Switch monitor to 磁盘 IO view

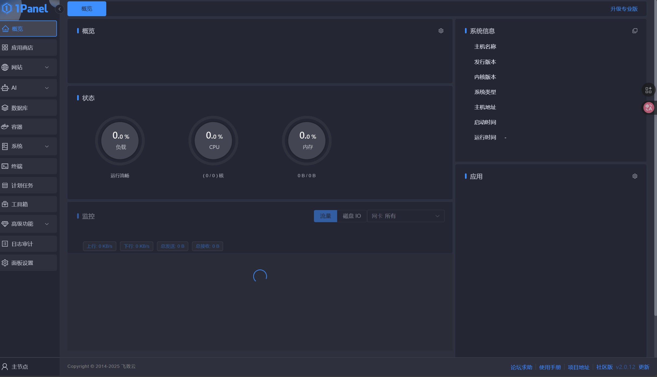click(352, 216)
